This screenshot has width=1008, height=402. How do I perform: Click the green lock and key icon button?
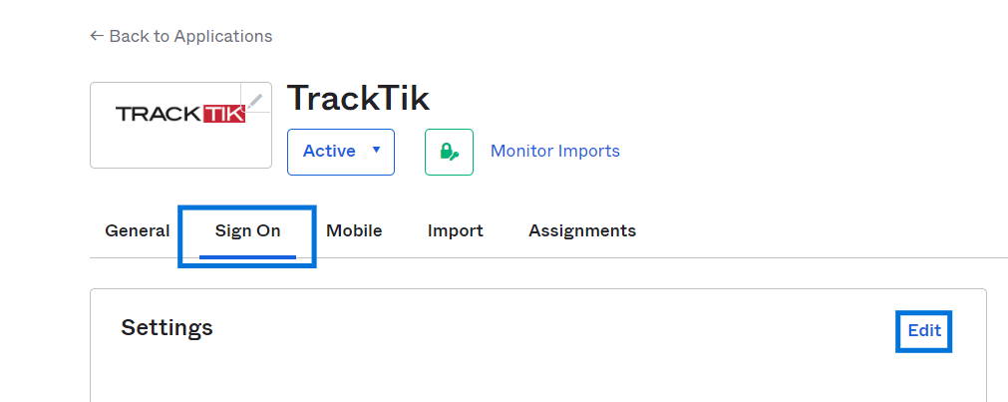[x=449, y=152]
